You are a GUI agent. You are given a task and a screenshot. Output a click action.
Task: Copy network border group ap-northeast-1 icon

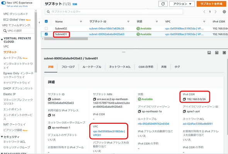pyautogui.click(x=49, y=128)
